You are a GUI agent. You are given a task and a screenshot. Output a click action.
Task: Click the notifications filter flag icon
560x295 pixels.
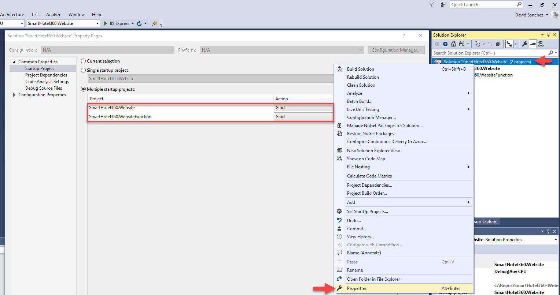click(x=431, y=4)
